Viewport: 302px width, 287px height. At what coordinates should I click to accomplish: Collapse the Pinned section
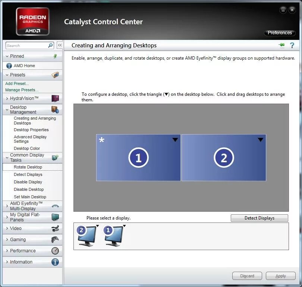click(x=7, y=56)
